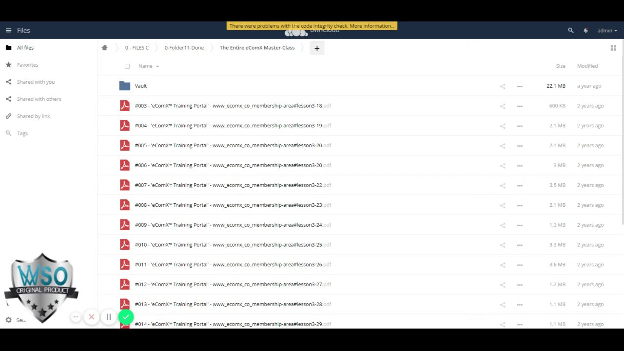Open more actions for file #005

pyautogui.click(x=520, y=146)
